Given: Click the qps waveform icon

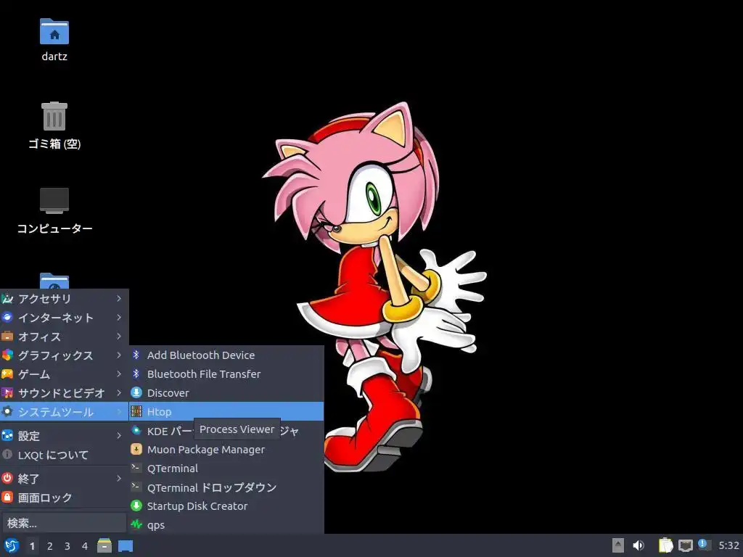Looking at the screenshot, I should point(136,524).
